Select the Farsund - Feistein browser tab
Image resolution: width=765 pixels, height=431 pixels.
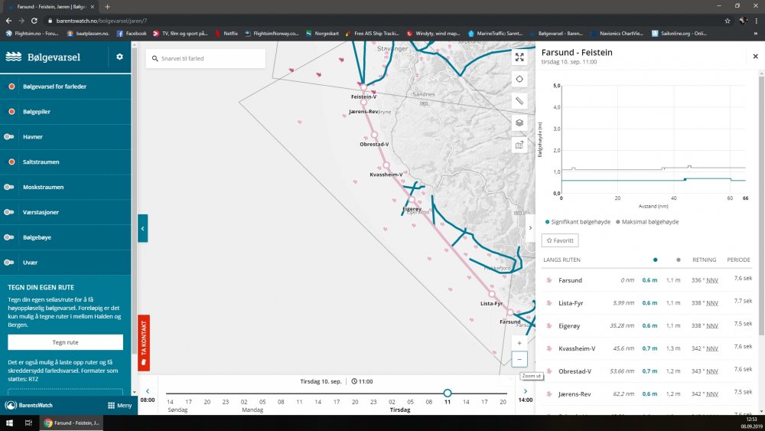pos(50,7)
